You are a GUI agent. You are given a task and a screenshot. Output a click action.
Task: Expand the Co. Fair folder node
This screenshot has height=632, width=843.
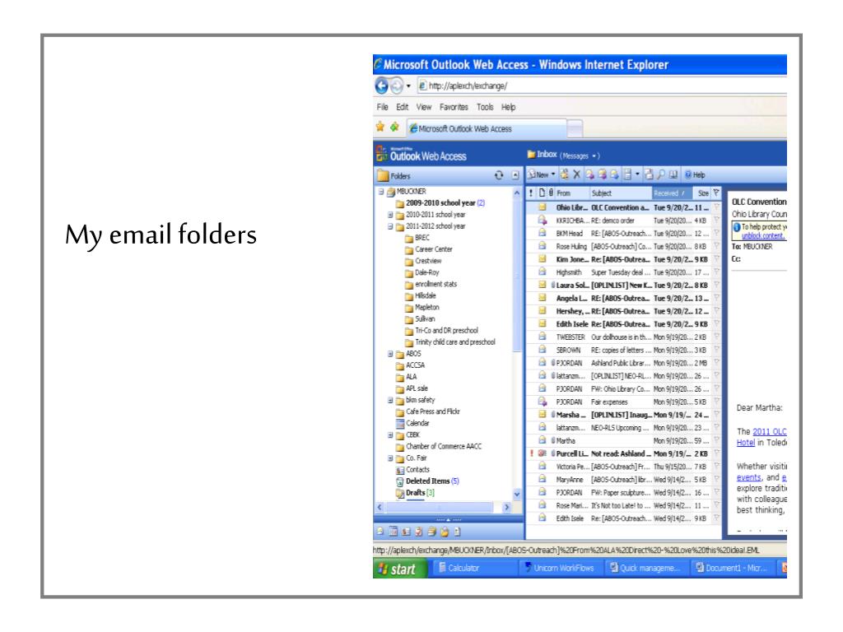pyautogui.click(x=391, y=458)
